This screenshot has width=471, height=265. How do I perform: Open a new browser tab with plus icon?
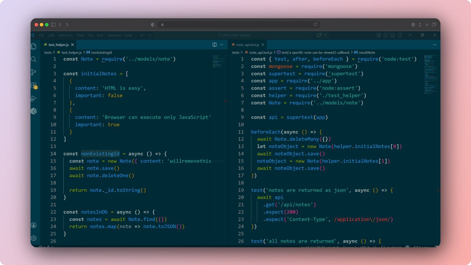point(427,24)
